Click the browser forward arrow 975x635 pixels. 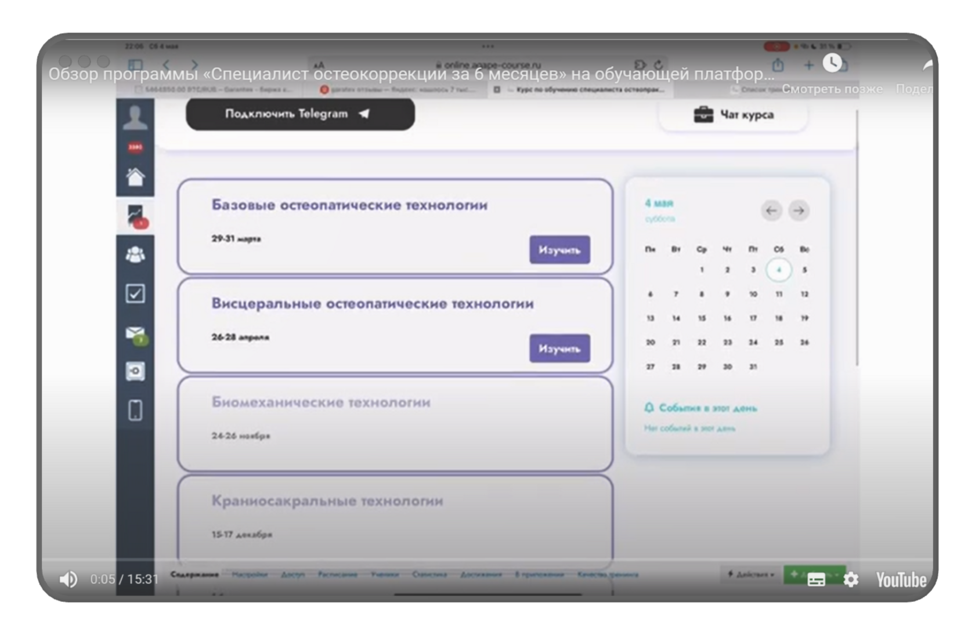(x=194, y=64)
